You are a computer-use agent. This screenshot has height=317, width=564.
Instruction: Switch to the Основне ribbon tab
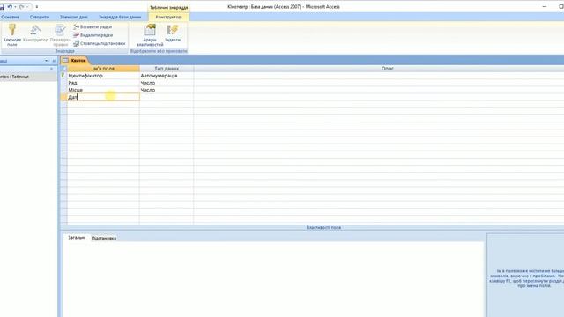(10, 17)
